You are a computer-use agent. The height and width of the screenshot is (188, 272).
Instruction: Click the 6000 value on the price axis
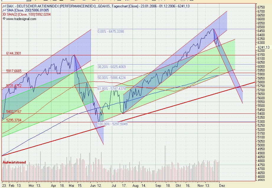(x=261, y=67)
